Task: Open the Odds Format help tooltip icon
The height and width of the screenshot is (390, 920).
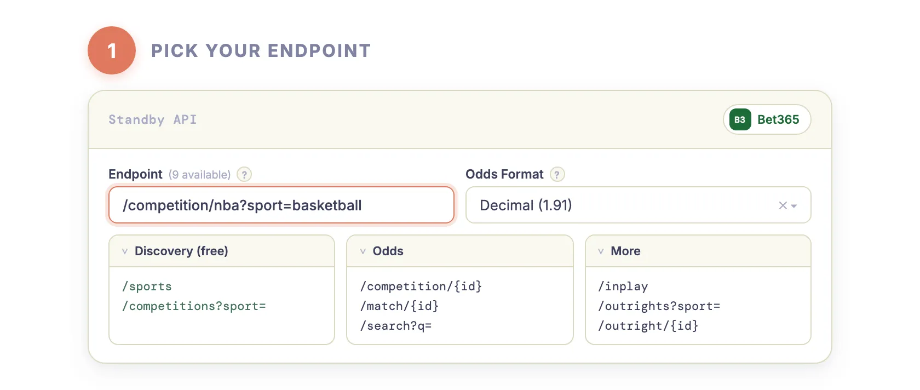Action: tap(557, 174)
